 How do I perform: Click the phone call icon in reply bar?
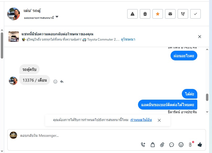click(143, 144)
